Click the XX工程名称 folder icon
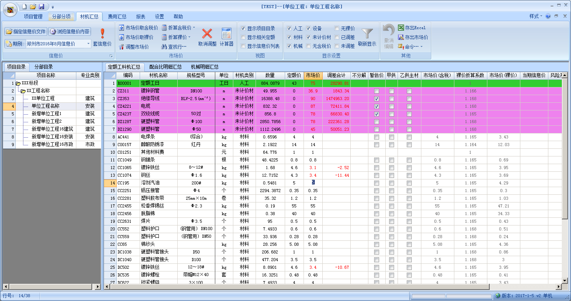The width and height of the screenshot is (571, 301). click(x=23, y=91)
